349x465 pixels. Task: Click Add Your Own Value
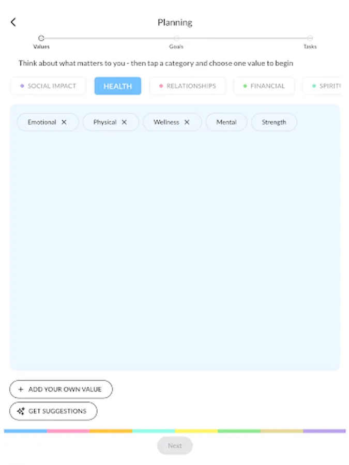point(61,389)
